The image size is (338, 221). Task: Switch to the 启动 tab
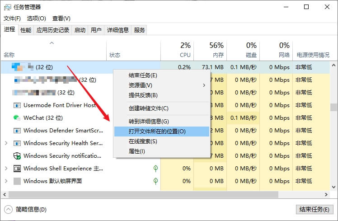coord(80,30)
